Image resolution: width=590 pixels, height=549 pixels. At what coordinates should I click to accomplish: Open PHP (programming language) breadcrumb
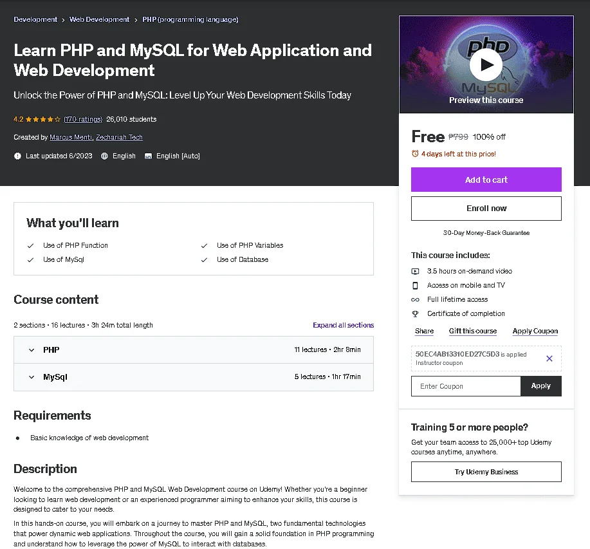point(190,19)
